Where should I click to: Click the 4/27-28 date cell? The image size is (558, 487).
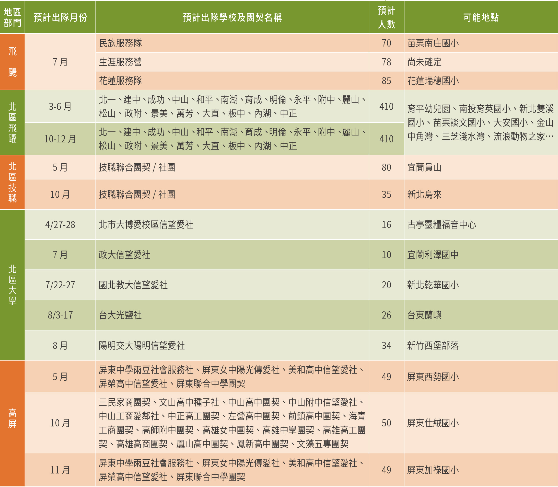tap(60, 224)
